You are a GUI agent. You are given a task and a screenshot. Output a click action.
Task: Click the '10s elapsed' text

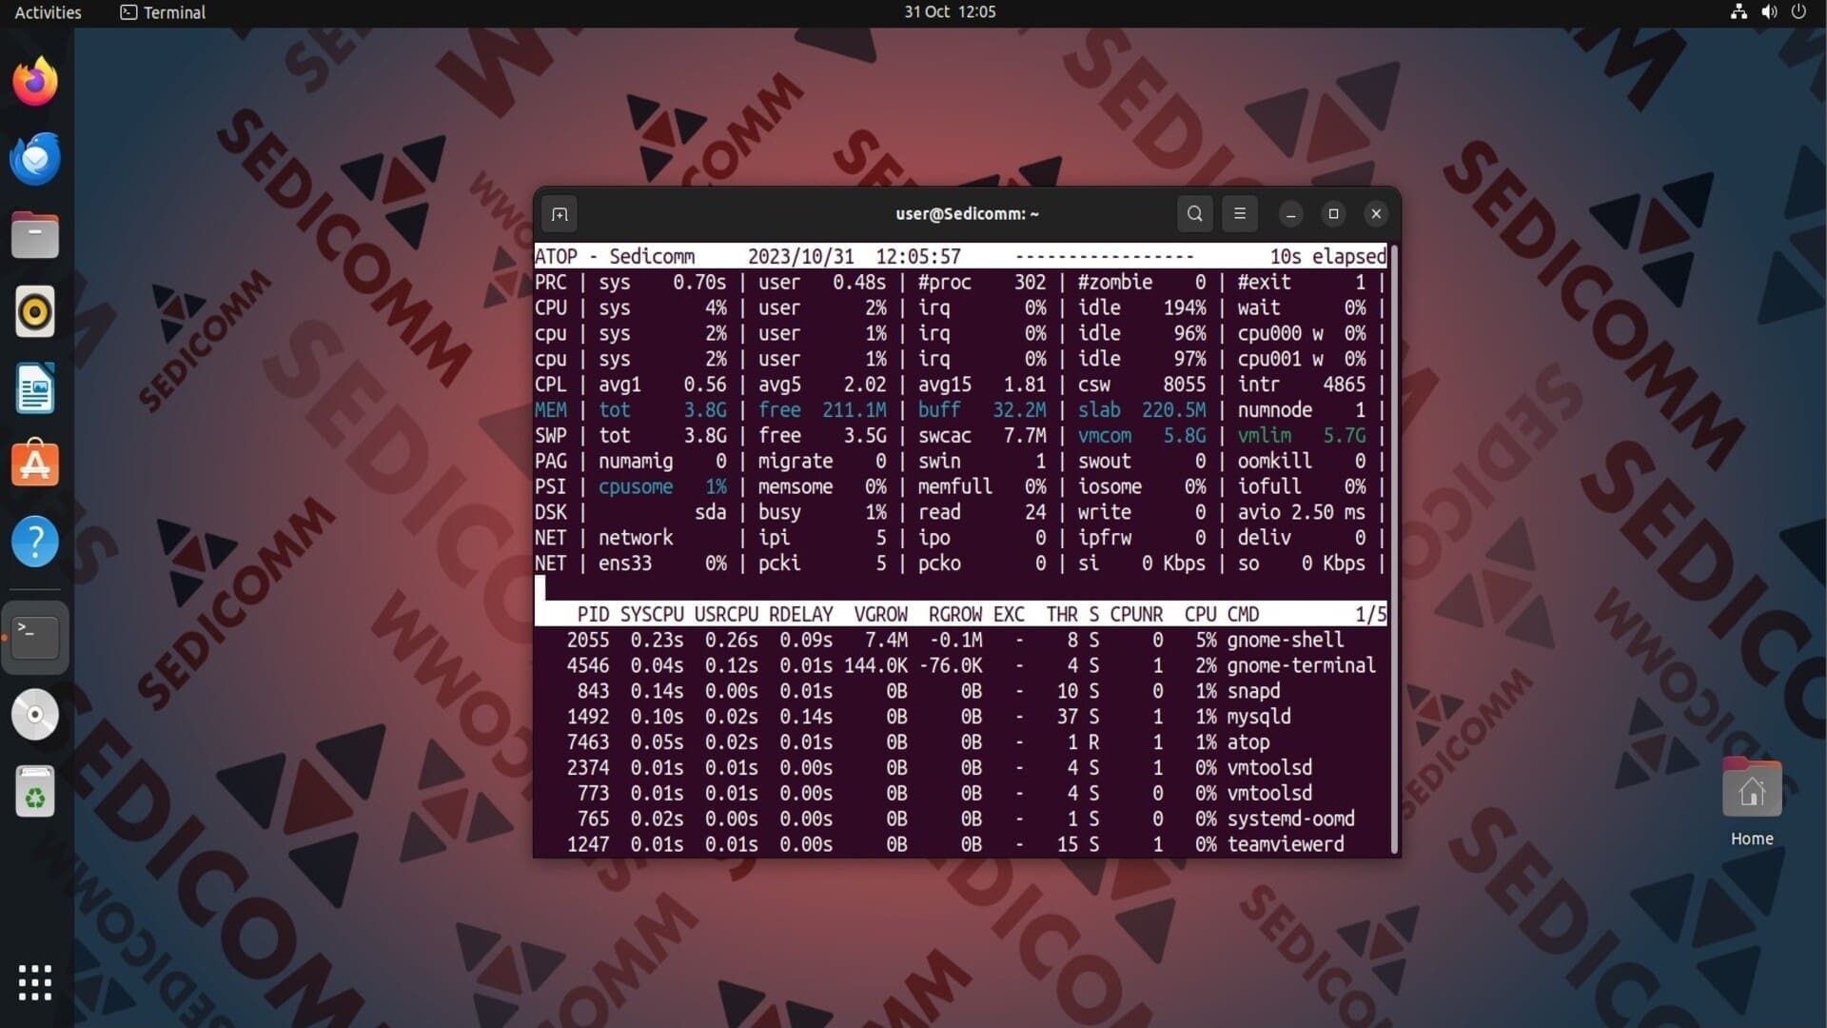(1327, 257)
